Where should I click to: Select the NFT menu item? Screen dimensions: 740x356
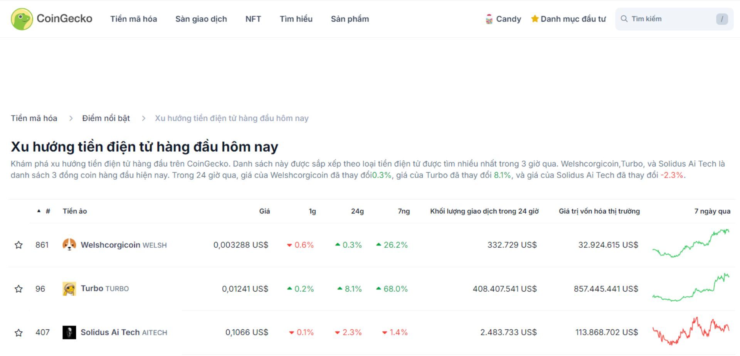(x=253, y=18)
